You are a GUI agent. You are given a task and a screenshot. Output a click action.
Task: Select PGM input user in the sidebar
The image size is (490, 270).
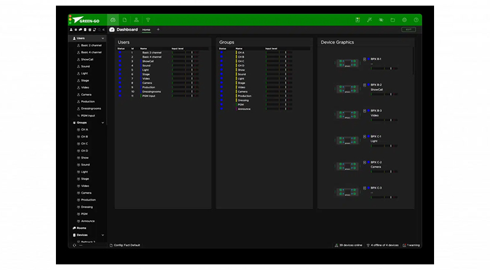click(89, 116)
